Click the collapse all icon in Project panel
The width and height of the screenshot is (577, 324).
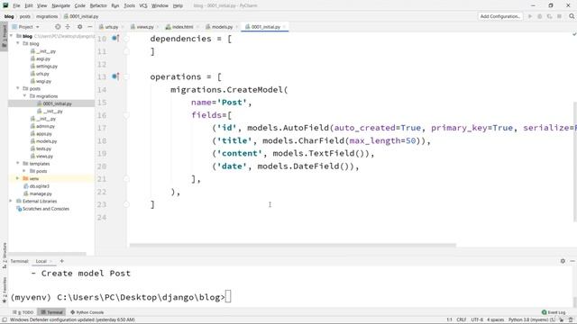point(68,27)
